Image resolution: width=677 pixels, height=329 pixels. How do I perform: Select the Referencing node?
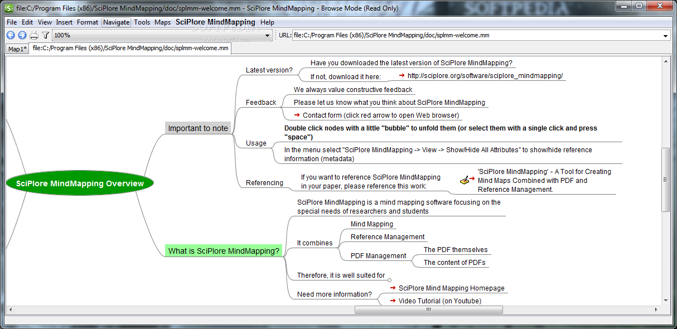point(265,183)
